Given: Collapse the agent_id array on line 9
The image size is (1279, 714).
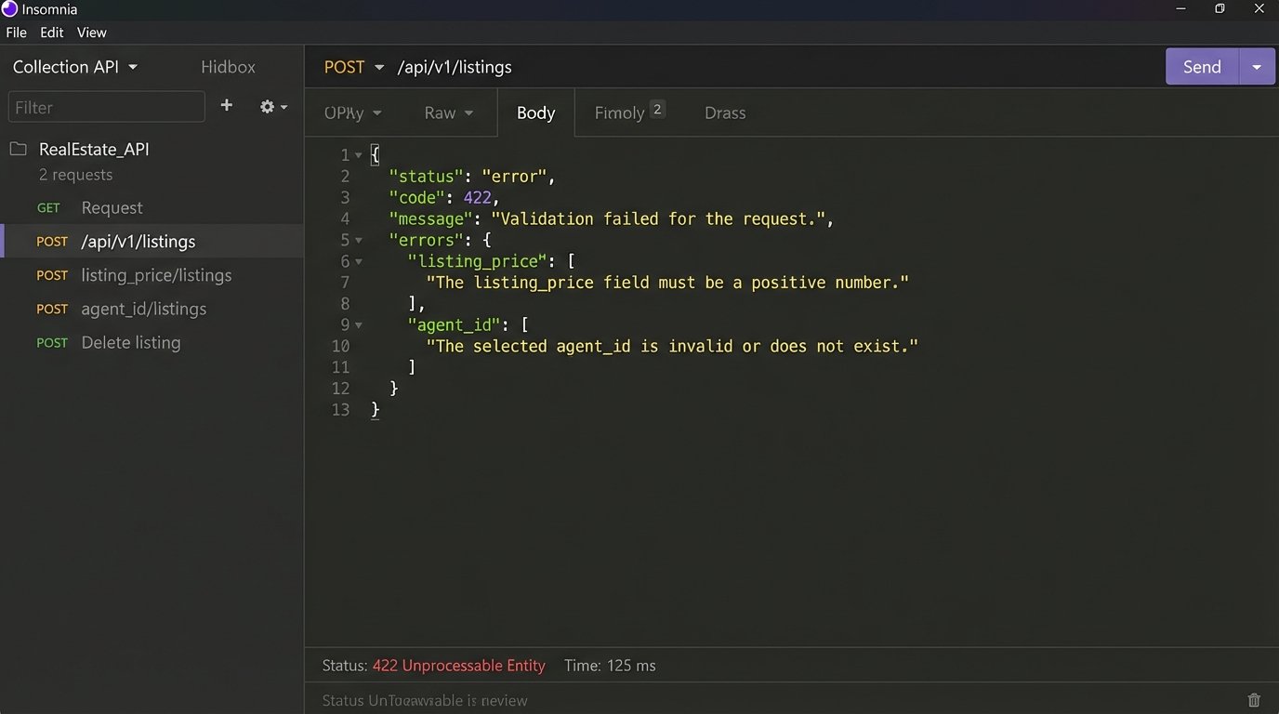Looking at the screenshot, I should [x=361, y=324].
